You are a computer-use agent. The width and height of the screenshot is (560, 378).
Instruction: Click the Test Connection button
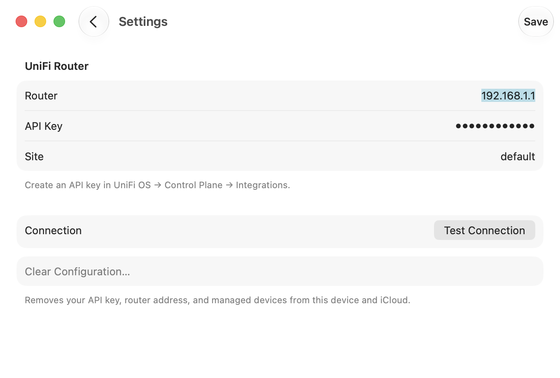484,230
